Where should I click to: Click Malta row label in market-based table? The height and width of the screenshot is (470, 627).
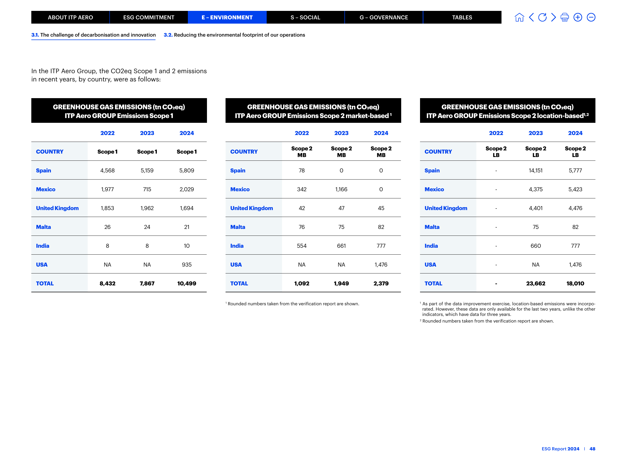pyautogui.click(x=237, y=227)
